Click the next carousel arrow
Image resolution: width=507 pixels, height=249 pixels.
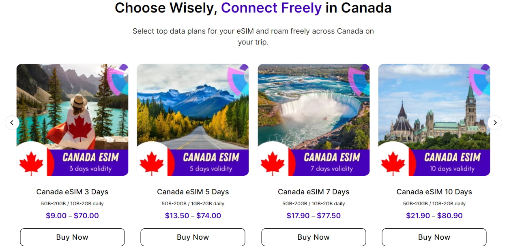pyautogui.click(x=494, y=122)
